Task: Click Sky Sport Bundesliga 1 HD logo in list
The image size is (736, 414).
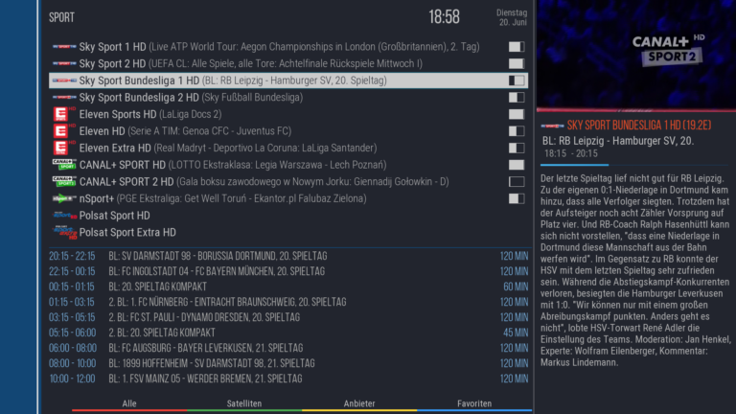Action: click(64, 80)
